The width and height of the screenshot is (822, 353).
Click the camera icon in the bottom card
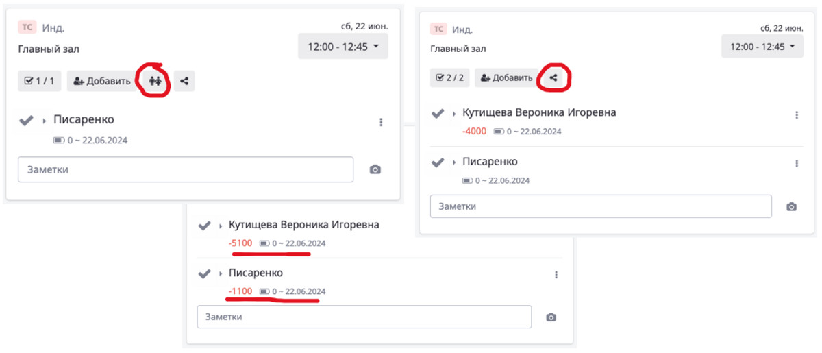pyautogui.click(x=551, y=317)
